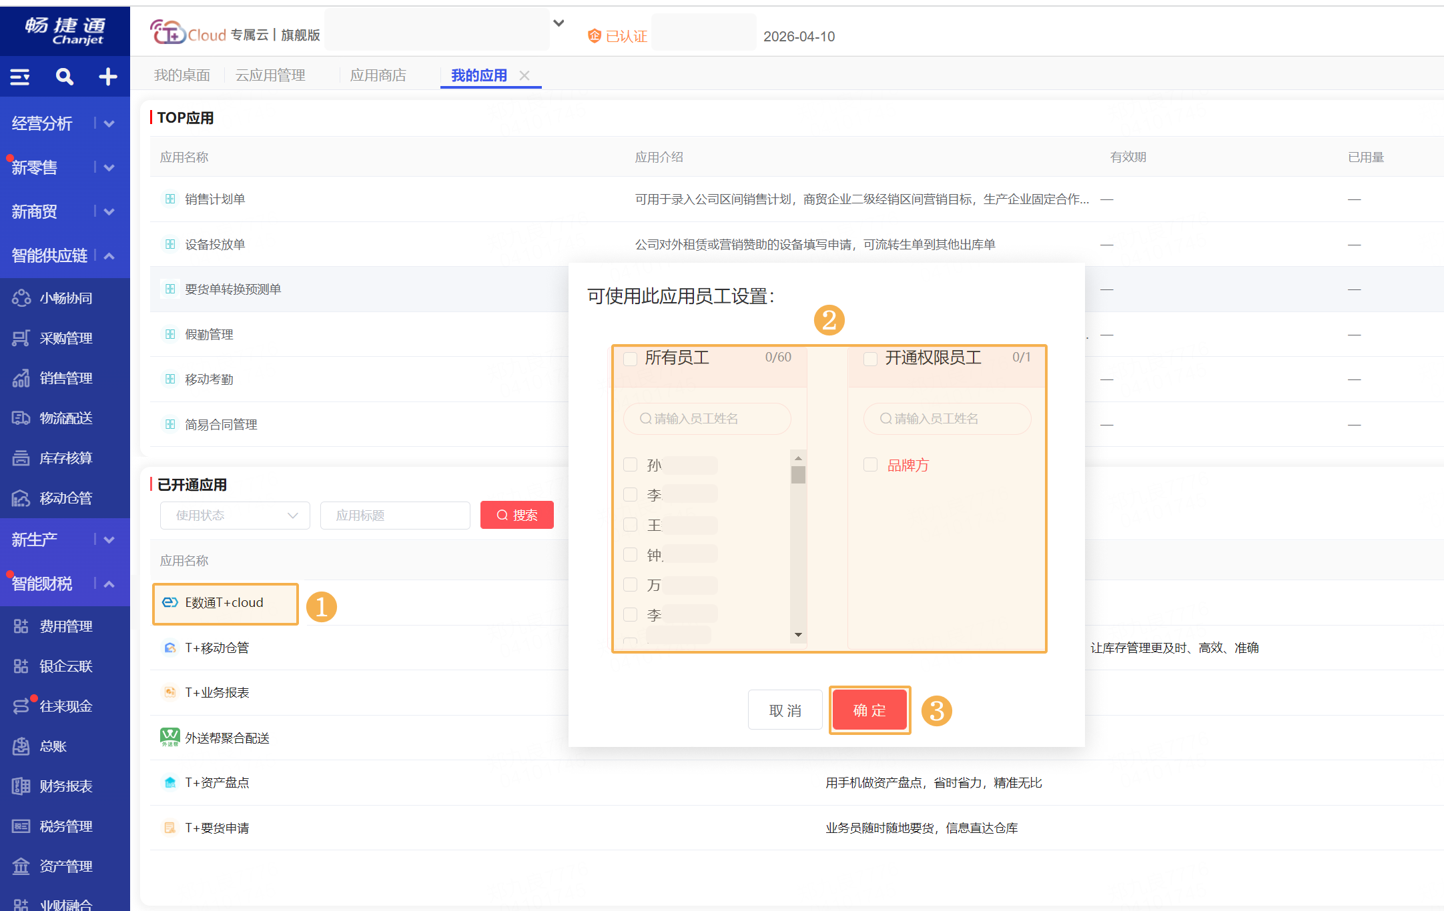Click the employee list scroll-up arrow
The height and width of the screenshot is (911, 1444).
click(x=798, y=458)
